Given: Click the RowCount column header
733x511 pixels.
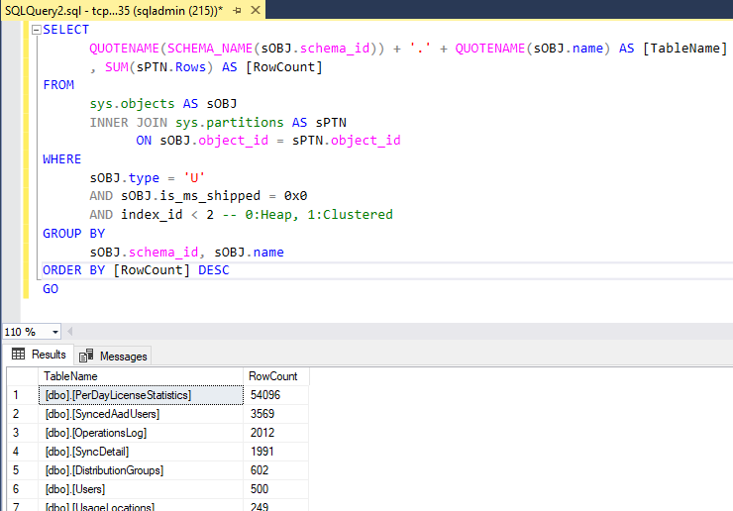Looking at the screenshot, I should click(275, 376).
